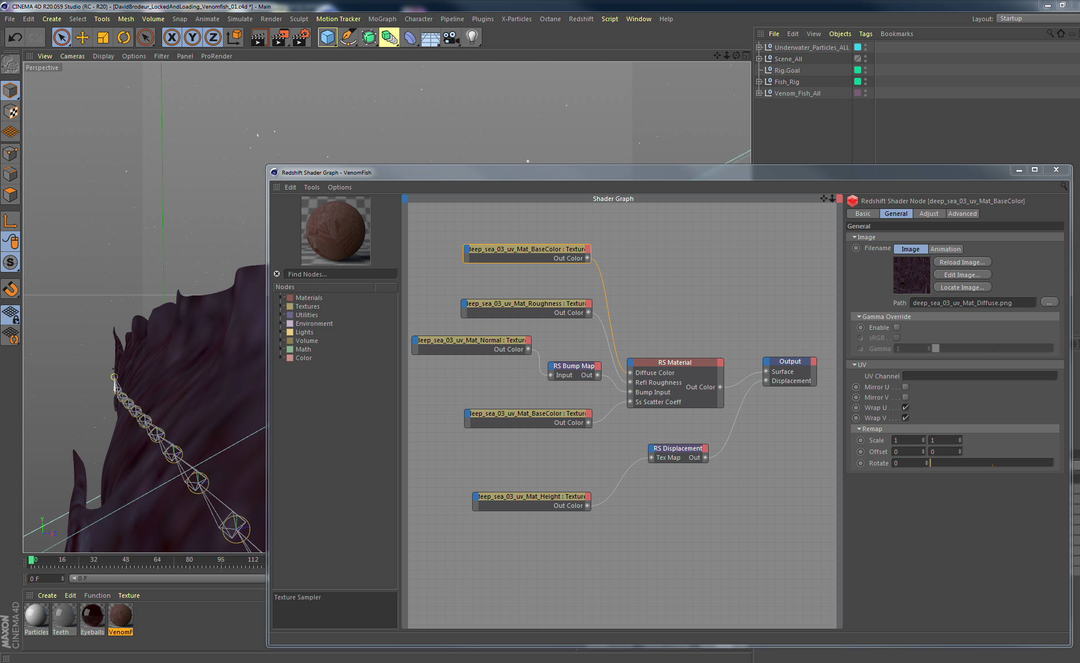Viewport: 1080px width, 663px height.
Task: Add a Floor environment object
Action: point(431,38)
